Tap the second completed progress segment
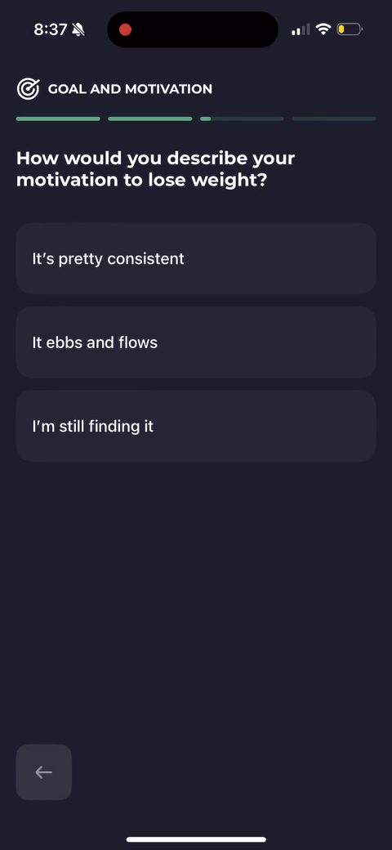The width and height of the screenshot is (392, 850). pyautogui.click(x=150, y=119)
